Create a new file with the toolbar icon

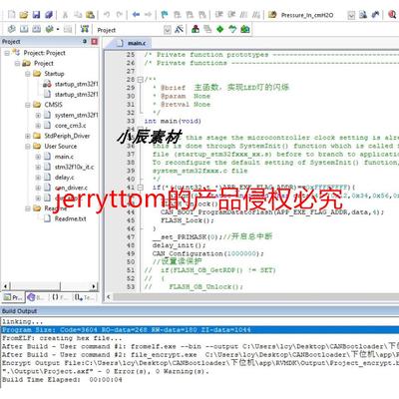[x=12, y=15]
